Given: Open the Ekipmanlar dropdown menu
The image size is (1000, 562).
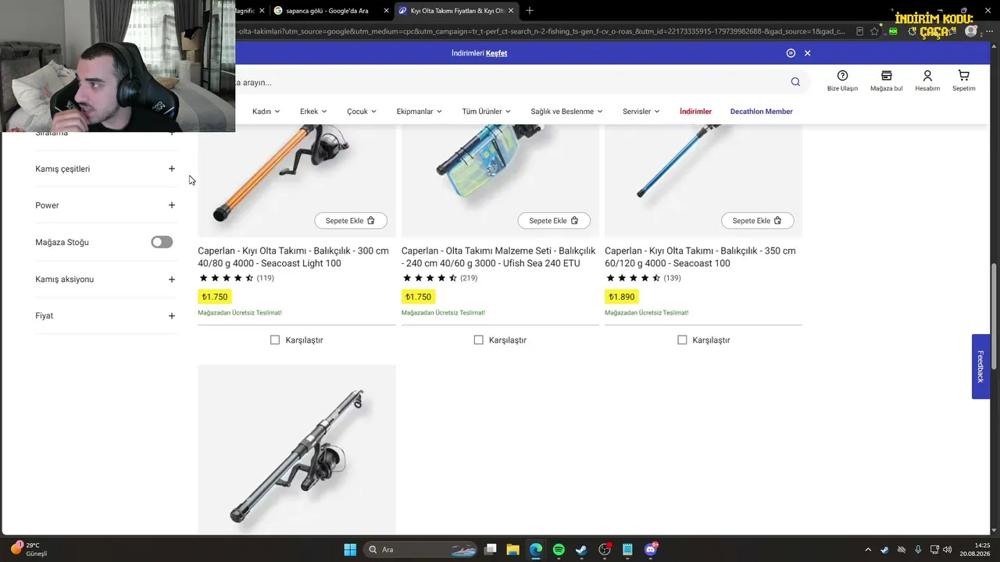Looking at the screenshot, I should [420, 112].
